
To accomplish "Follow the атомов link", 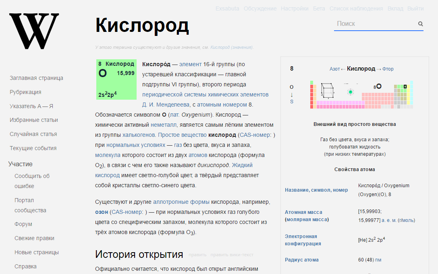I will click(198, 155).
